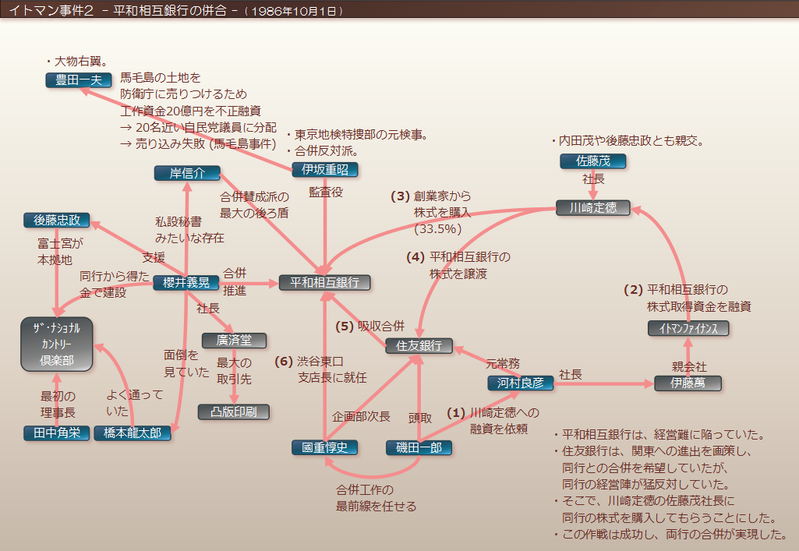Click the text 馬毛島の土地を
Screen dimensions: 799x551
tap(161, 78)
